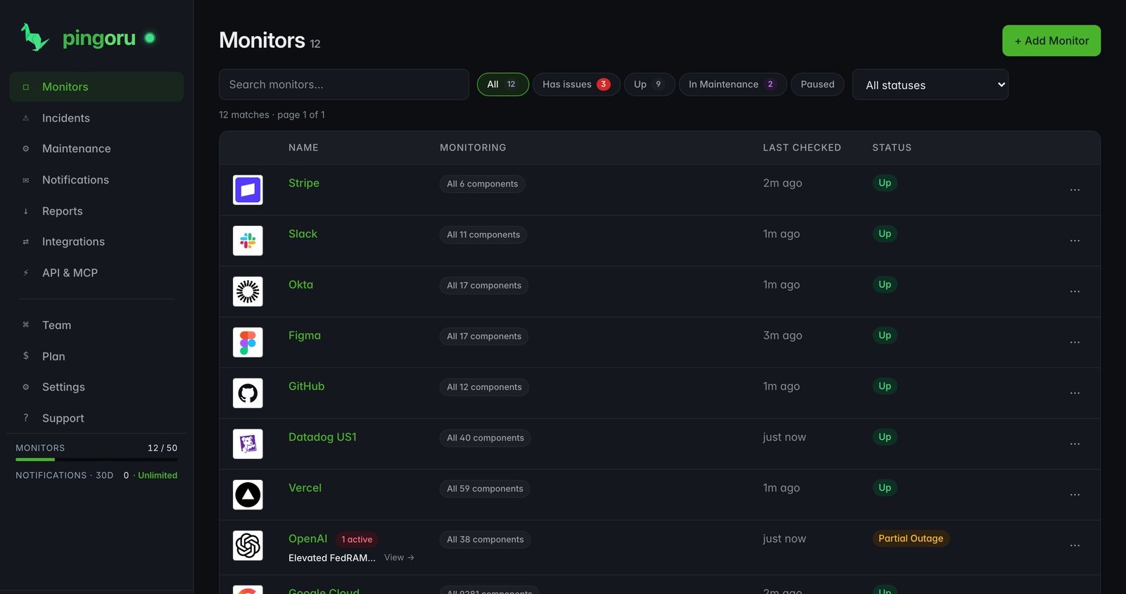Open the Vercel row more options menu

coord(1075,494)
